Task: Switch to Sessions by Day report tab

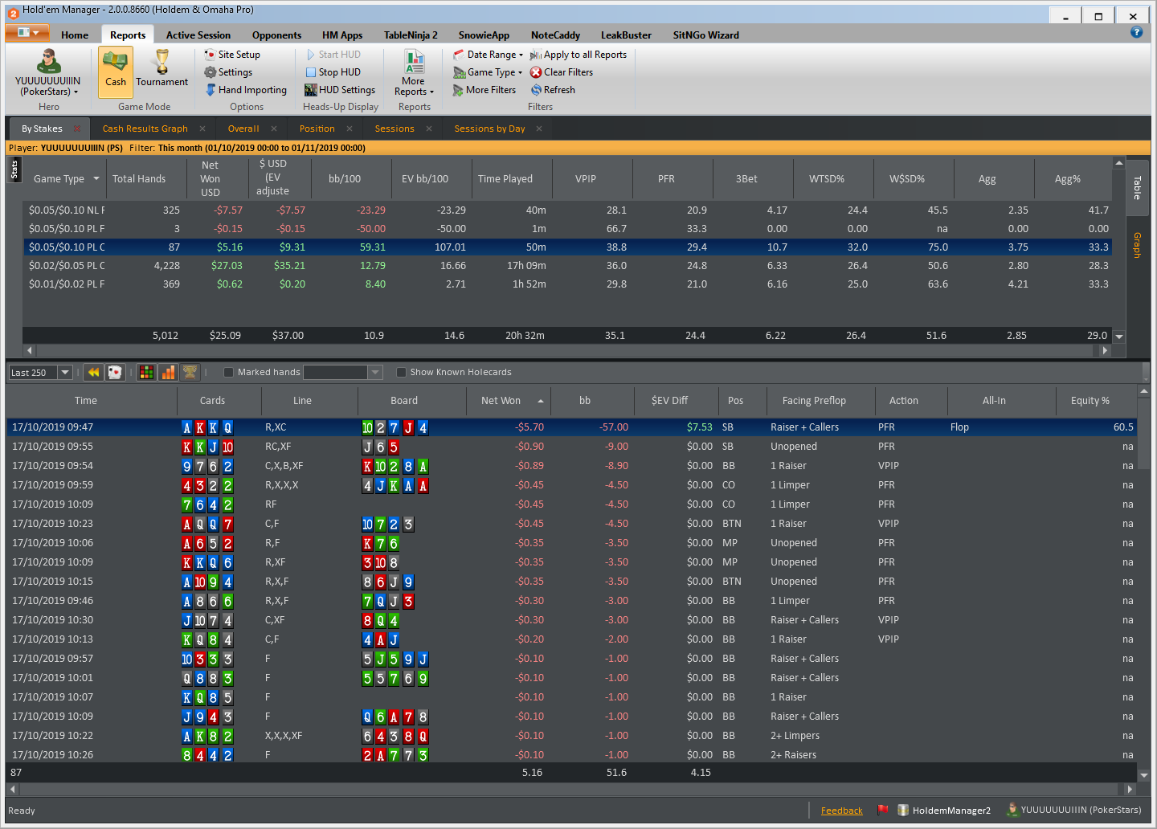Action: (489, 129)
